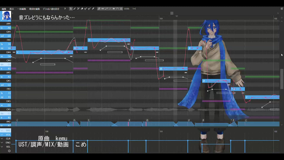Toggle vibrato icon under the た note

[128, 44]
